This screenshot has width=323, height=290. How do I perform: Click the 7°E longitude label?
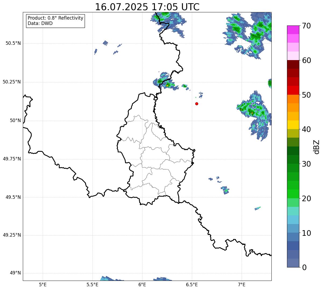[x=242, y=284]
